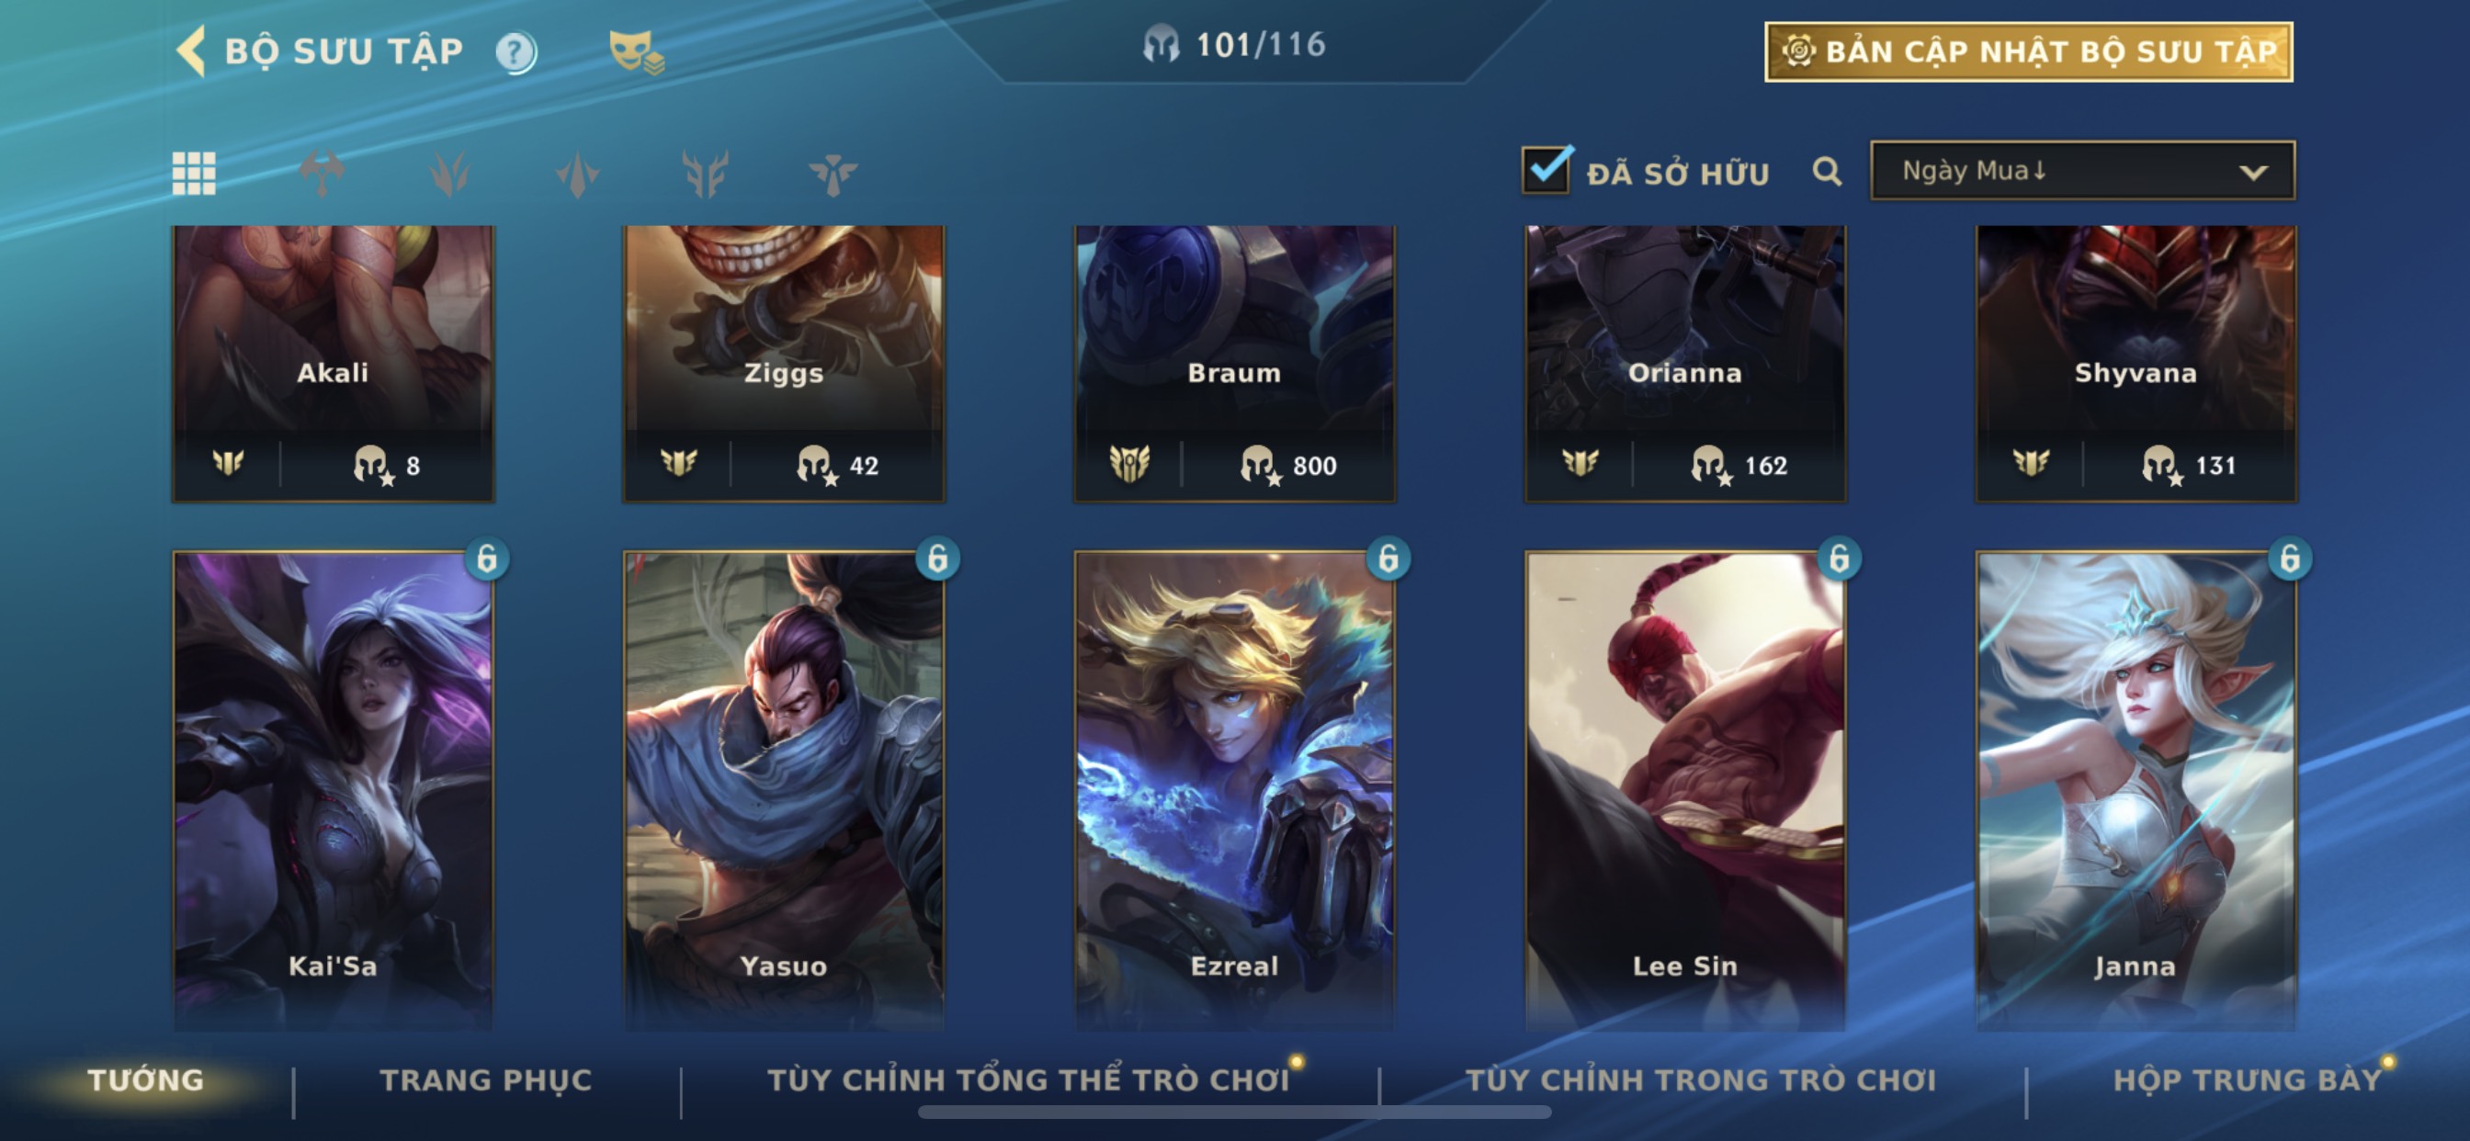Open the Ezreal champion card

click(x=1234, y=789)
